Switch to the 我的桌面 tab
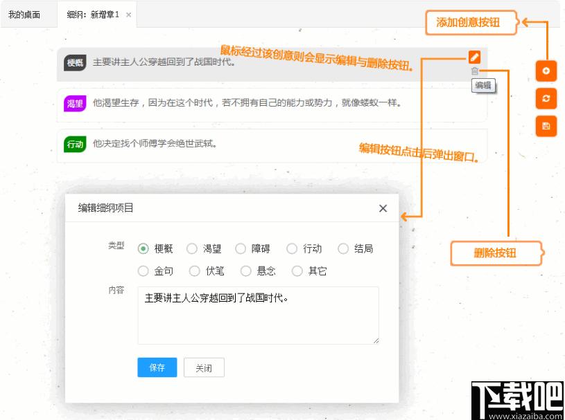 [x=24, y=15]
